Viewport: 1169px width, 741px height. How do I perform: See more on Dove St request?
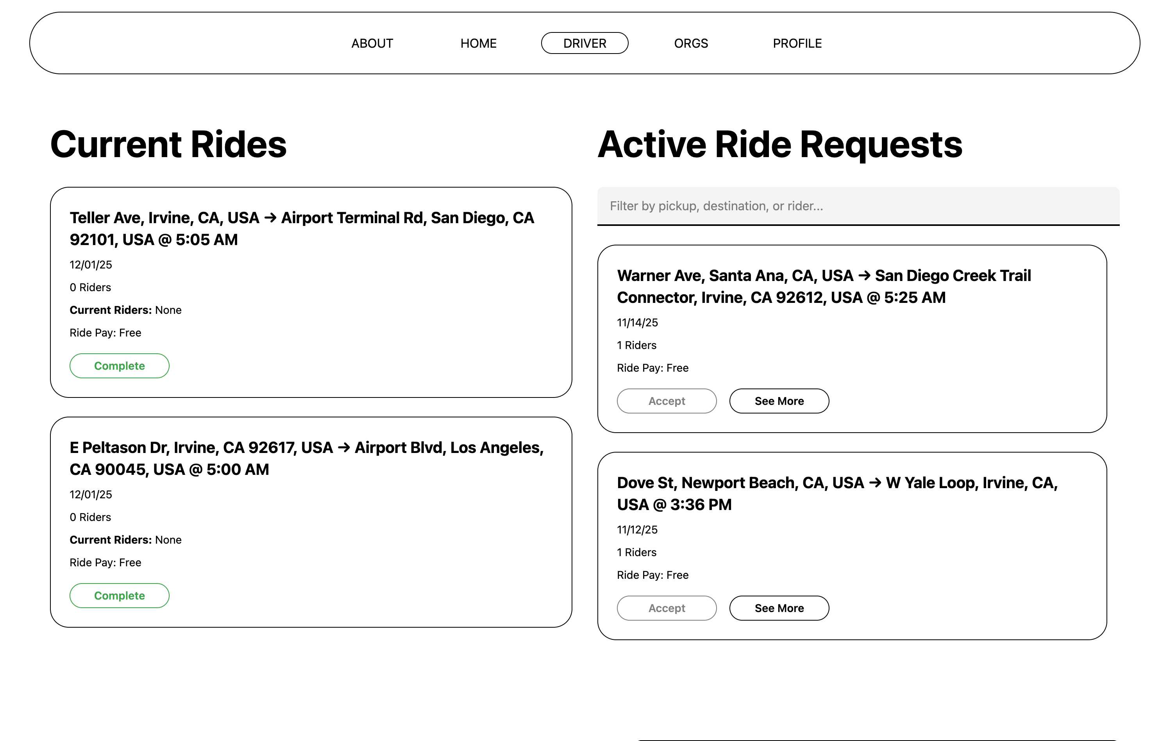pos(779,608)
